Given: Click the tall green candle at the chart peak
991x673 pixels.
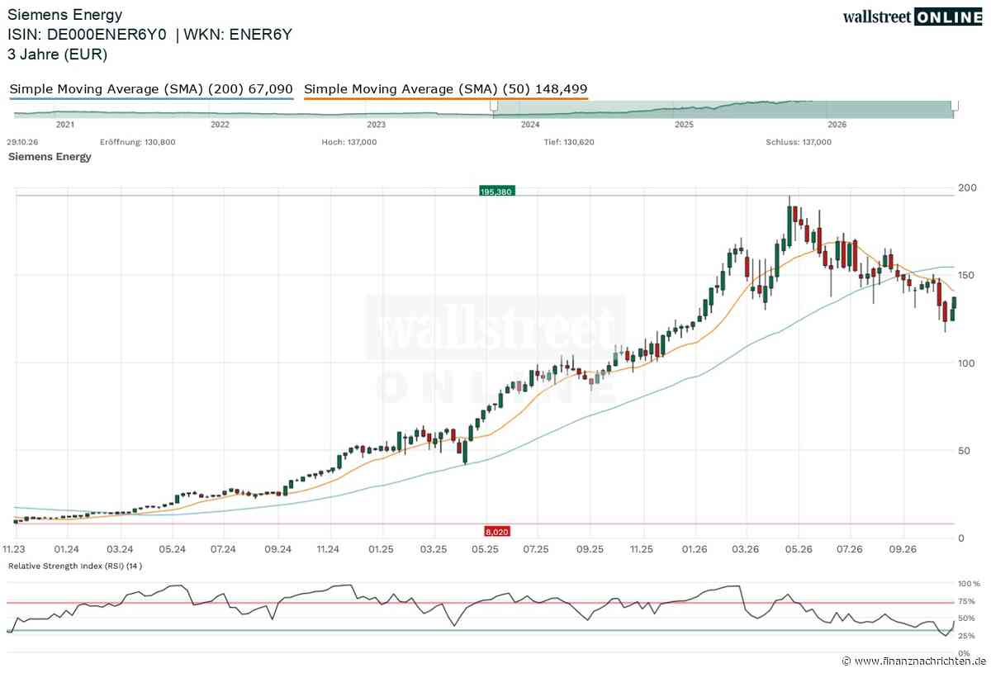Looking at the screenshot, I should point(789,225).
